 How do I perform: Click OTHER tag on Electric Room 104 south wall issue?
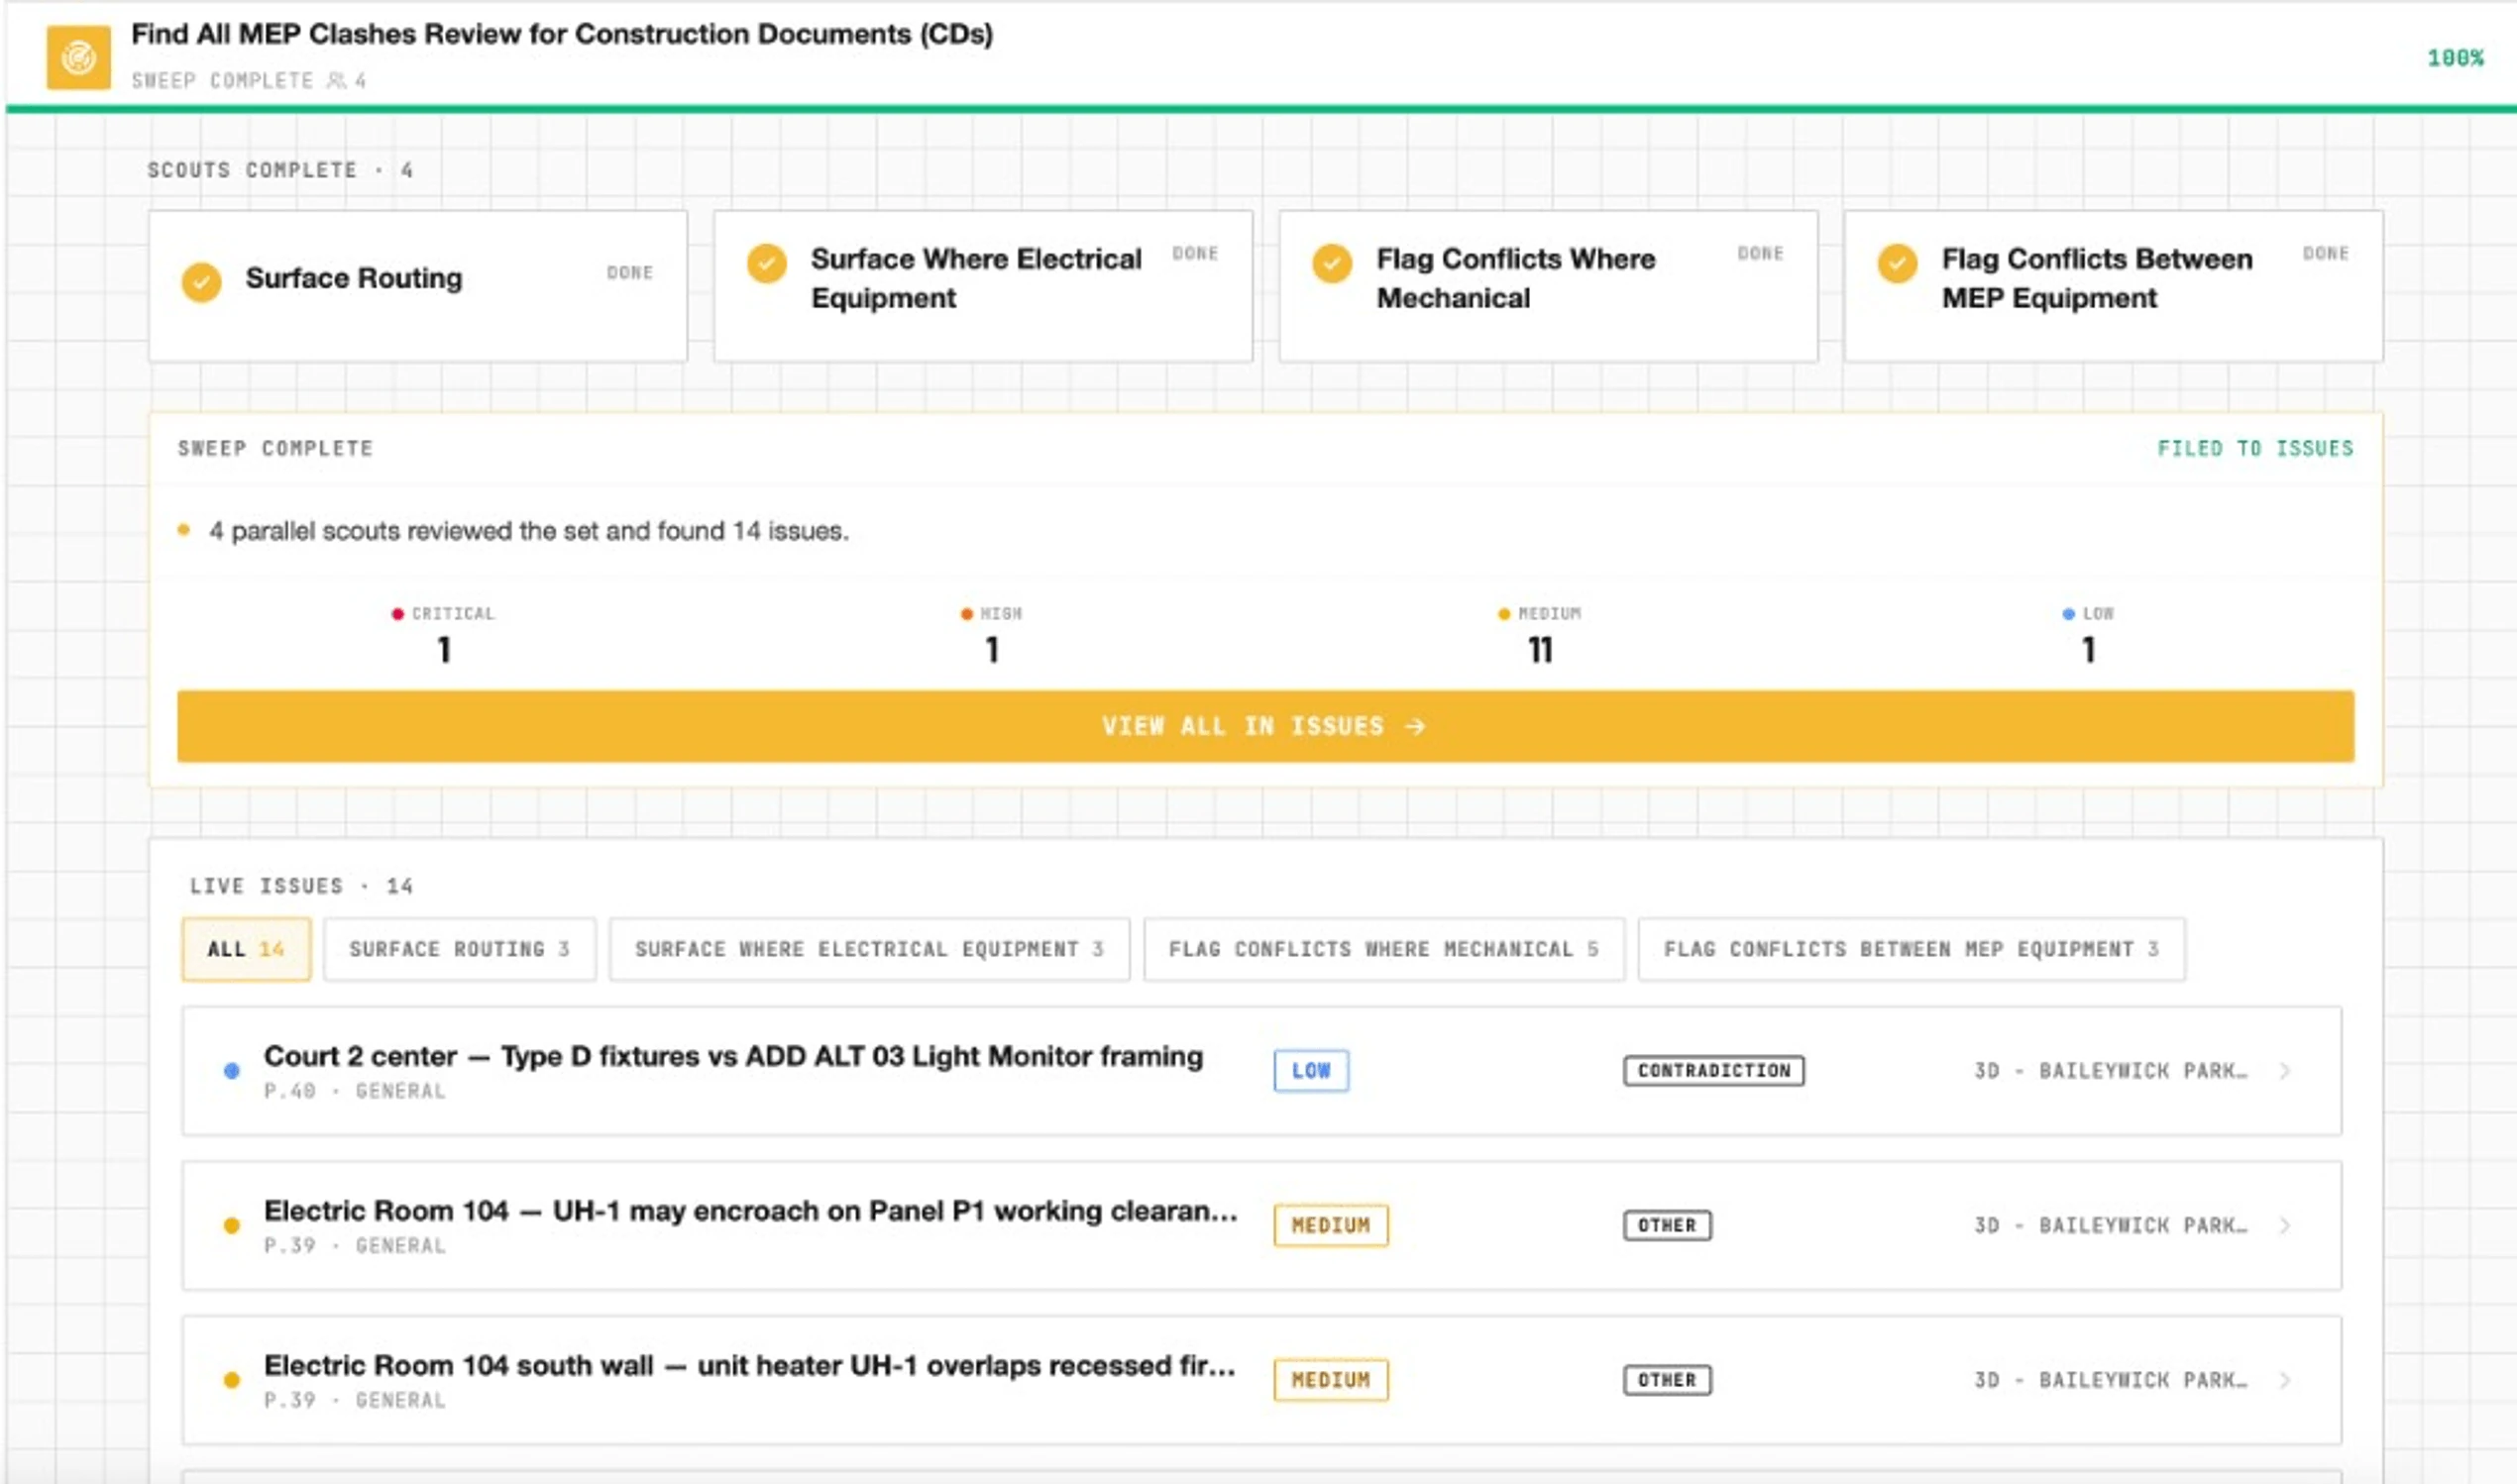(1667, 1380)
